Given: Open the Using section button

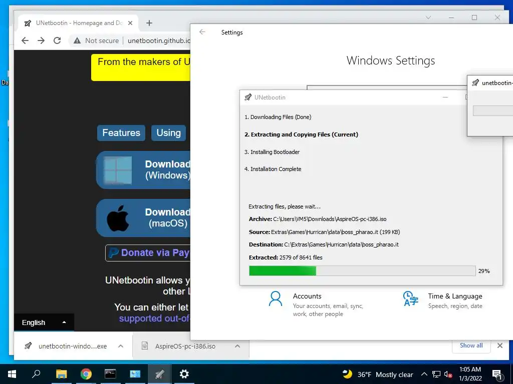Looking at the screenshot, I should [168, 133].
